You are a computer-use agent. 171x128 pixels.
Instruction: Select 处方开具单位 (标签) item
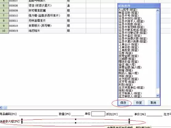tap(131, 87)
